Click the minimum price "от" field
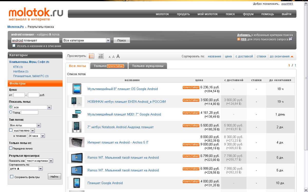 coord(19,95)
